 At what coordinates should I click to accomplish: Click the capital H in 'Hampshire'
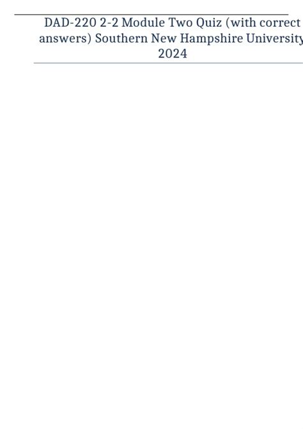[185, 38]
